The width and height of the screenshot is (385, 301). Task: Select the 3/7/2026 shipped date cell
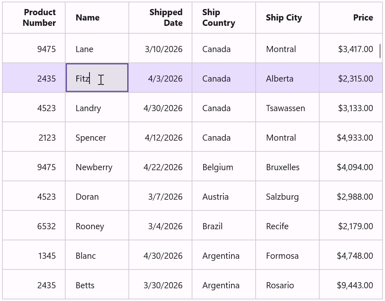(x=160, y=196)
